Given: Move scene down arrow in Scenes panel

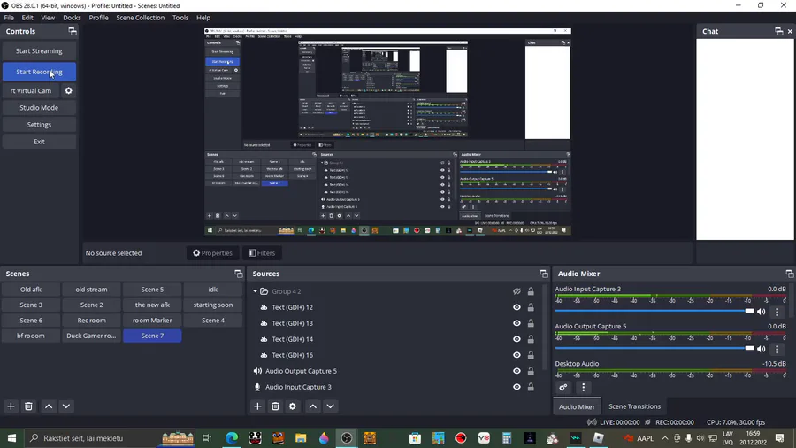Looking at the screenshot, I should click(66, 406).
